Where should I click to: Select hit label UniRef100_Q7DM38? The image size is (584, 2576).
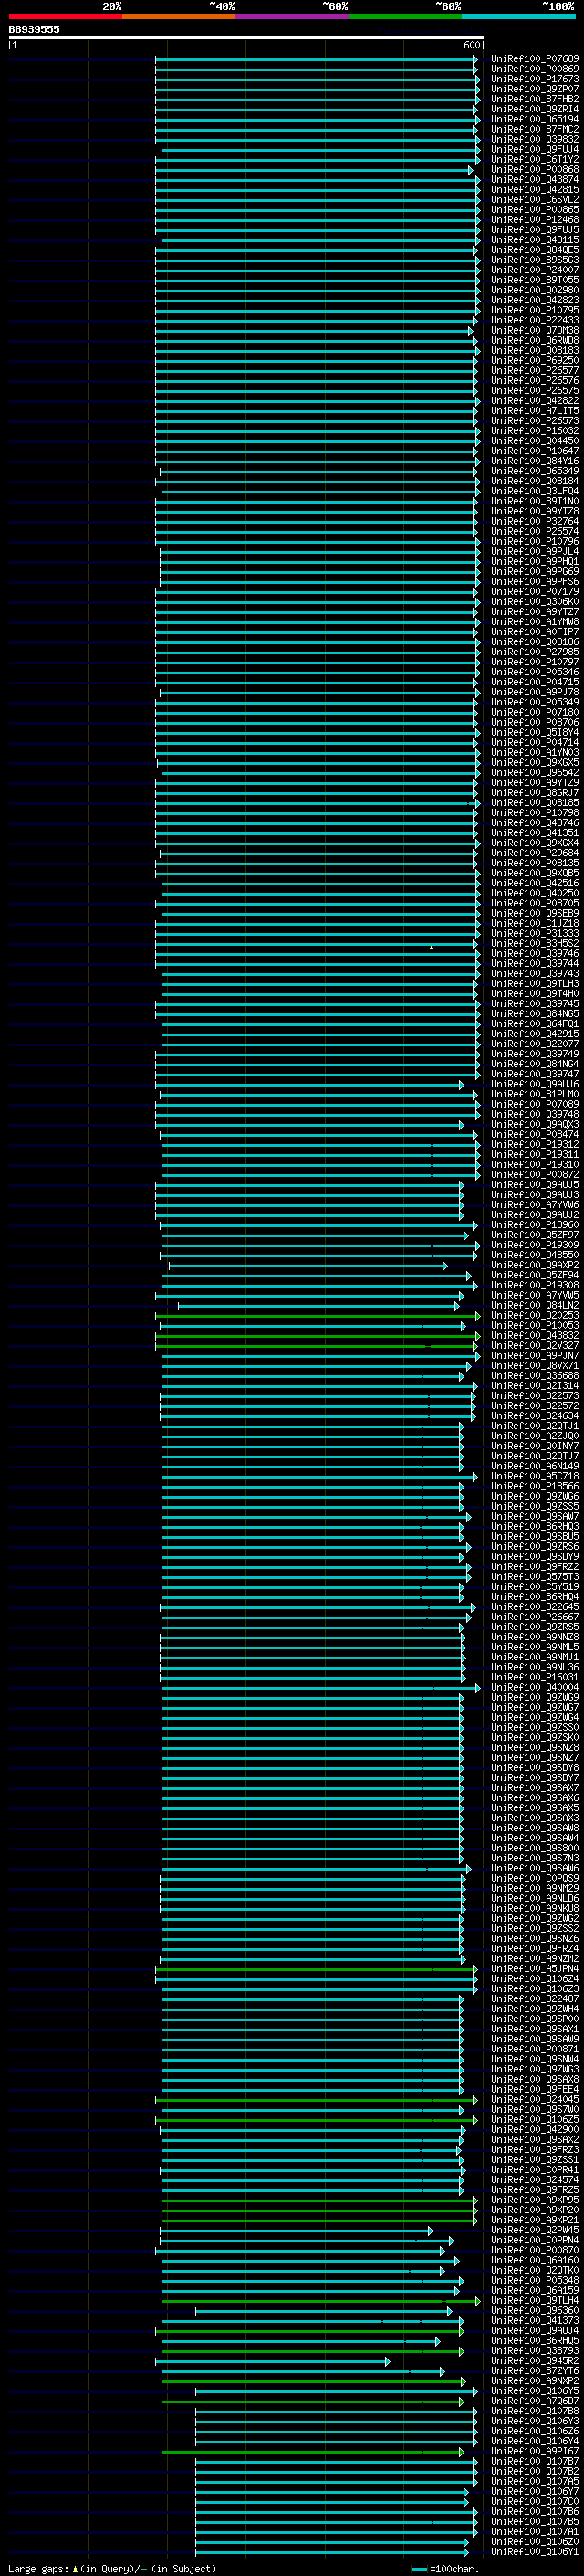pos(534,330)
